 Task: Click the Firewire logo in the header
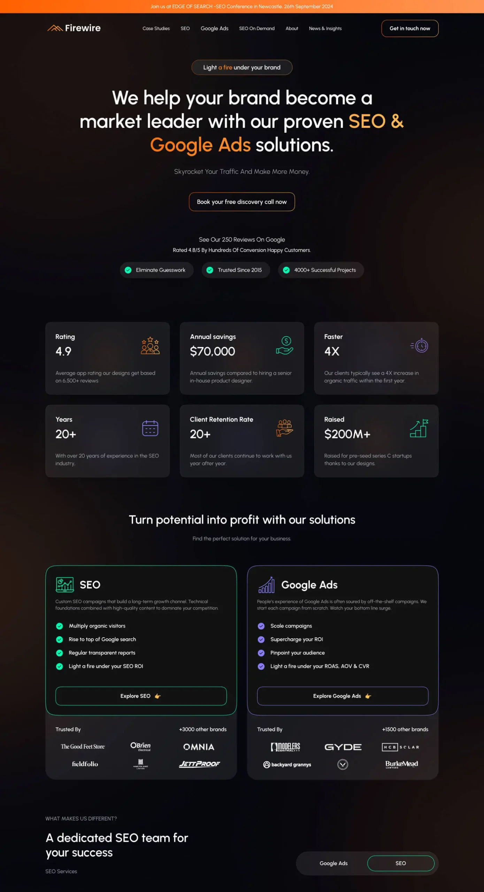coord(74,28)
